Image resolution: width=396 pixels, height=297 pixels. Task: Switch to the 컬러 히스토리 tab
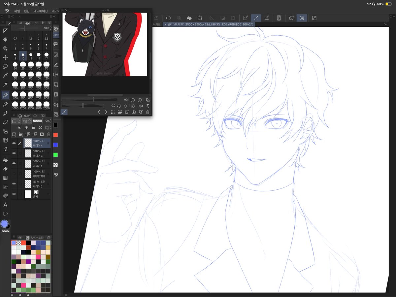[35, 238]
